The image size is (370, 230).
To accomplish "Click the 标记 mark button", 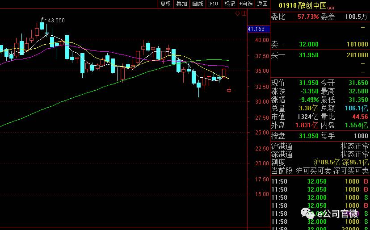I will coord(230,4).
